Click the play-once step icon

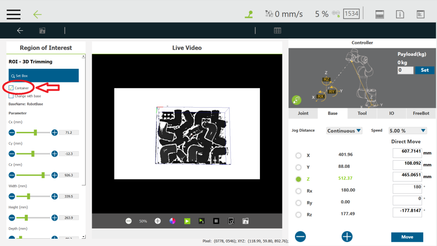(x=201, y=221)
